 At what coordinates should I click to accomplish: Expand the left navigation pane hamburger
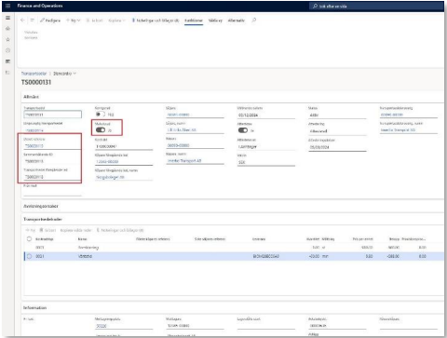pos(7,18)
